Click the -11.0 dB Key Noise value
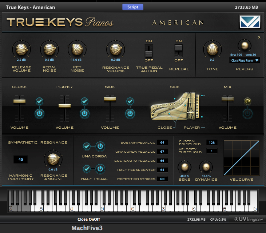 76,60
